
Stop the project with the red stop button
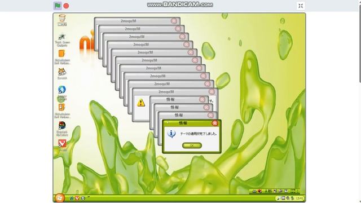pyautogui.click(x=66, y=6)
